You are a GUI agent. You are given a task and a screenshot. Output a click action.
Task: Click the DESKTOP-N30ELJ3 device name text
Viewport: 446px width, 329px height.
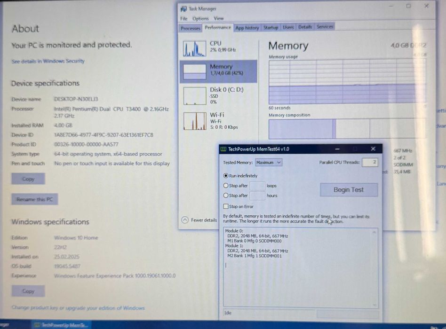76,99
